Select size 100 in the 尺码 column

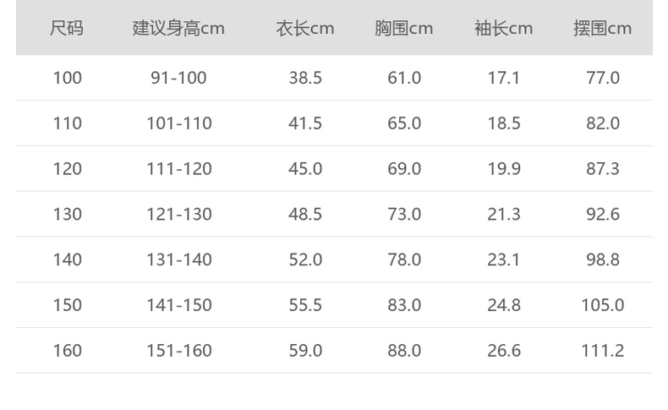[x=67, y=78]
